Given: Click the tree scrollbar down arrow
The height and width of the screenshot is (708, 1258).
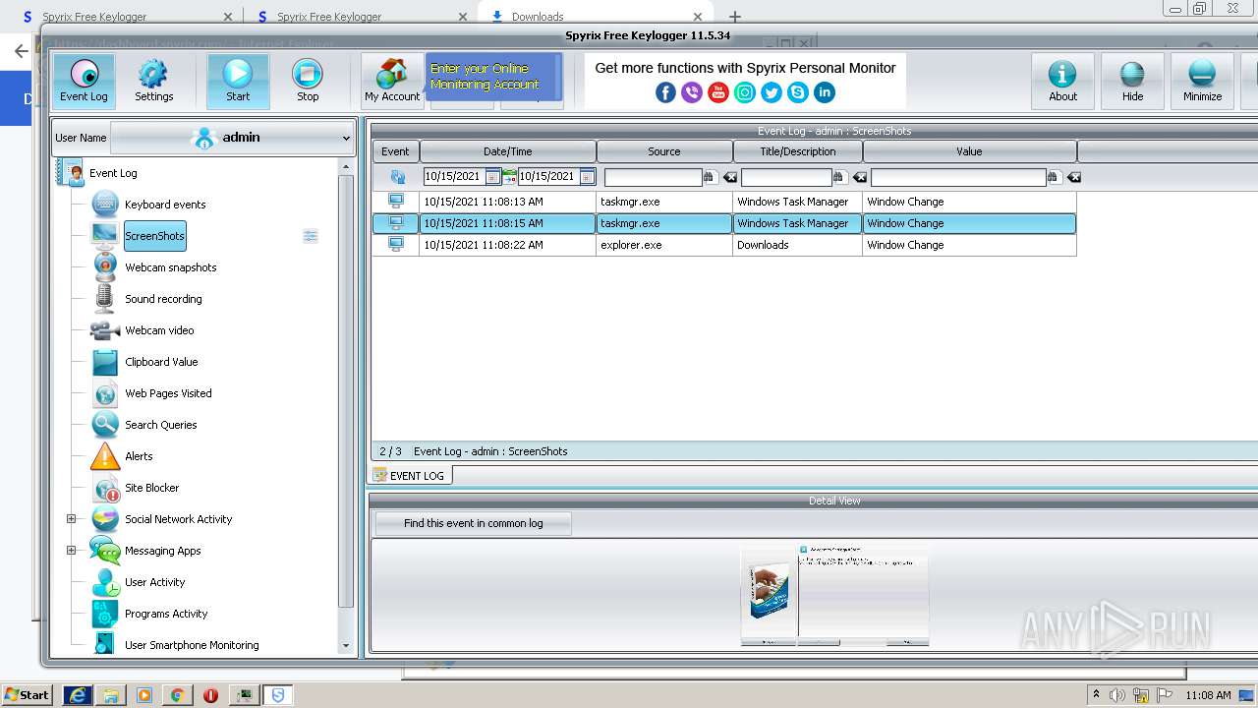Looking at the screenshot, I should coord(345,646).
